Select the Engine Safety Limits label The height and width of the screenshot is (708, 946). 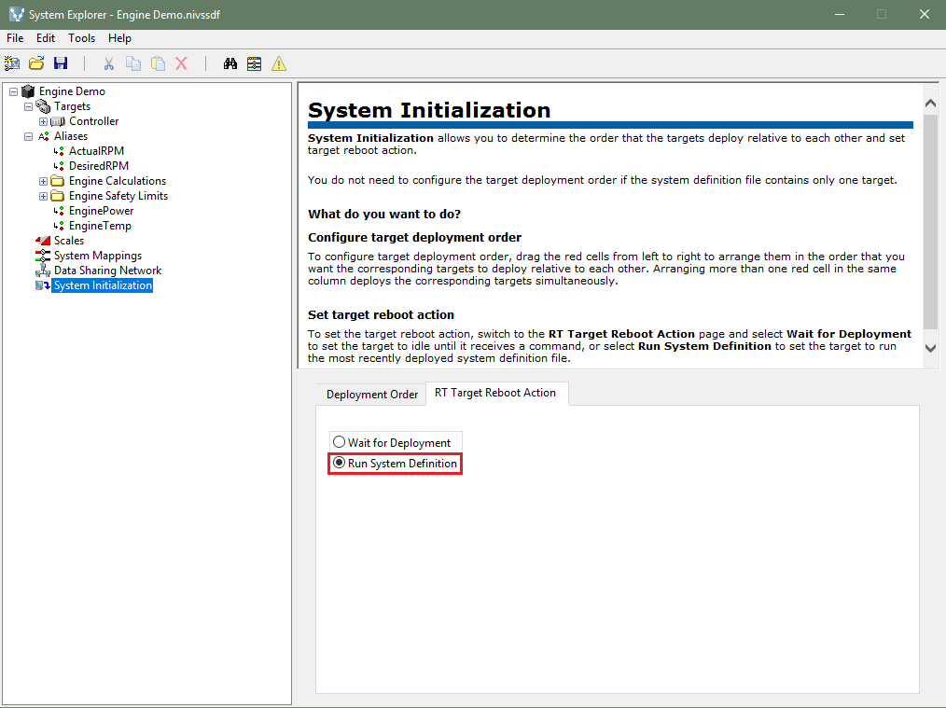[118, 196]
